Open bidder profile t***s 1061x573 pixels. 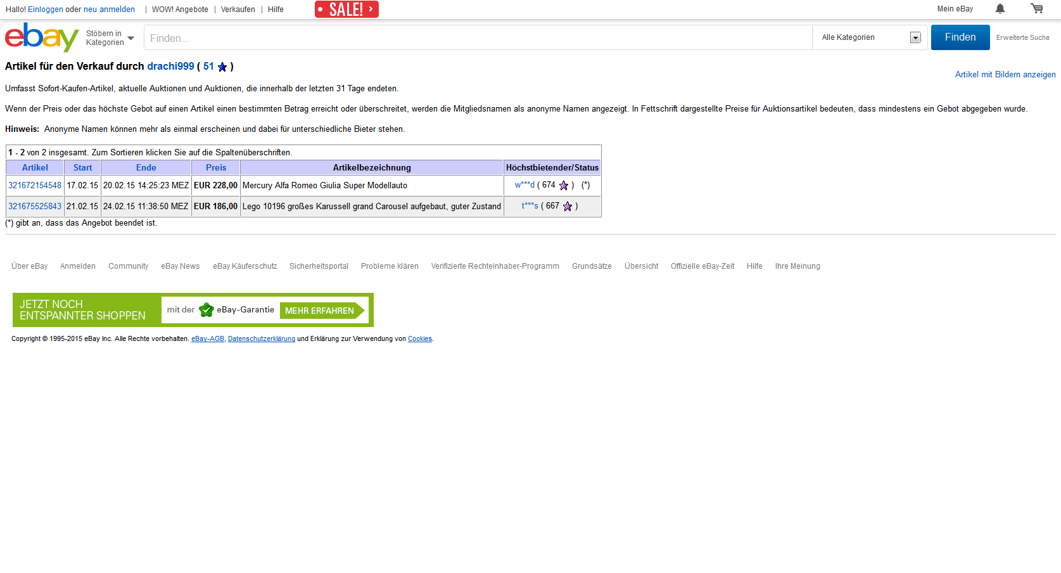click(x=530, y=206)
